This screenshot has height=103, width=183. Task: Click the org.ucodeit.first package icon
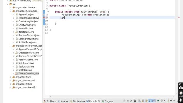[13, 77]
